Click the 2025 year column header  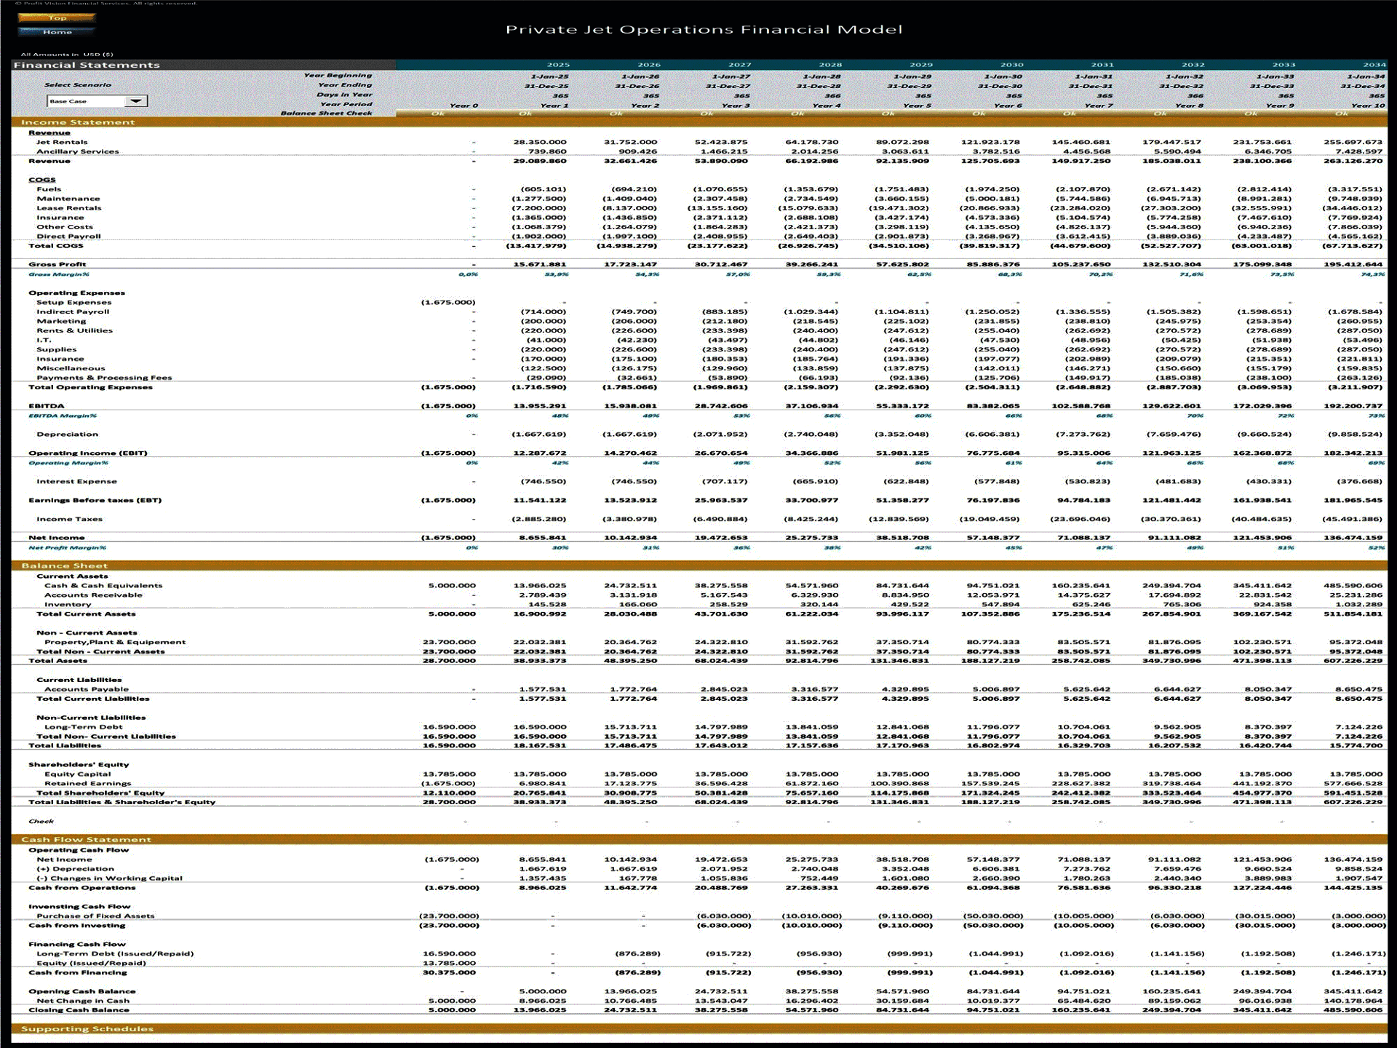pos(558,65)
